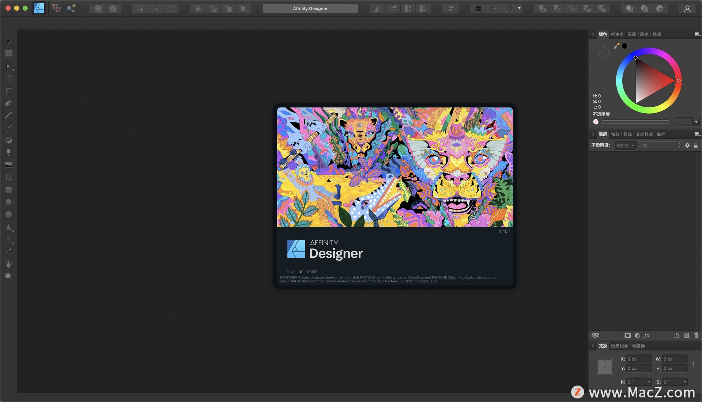Click the X: position input field
The height and width of the screenshot is (402, 702).
tap(639, 359)
